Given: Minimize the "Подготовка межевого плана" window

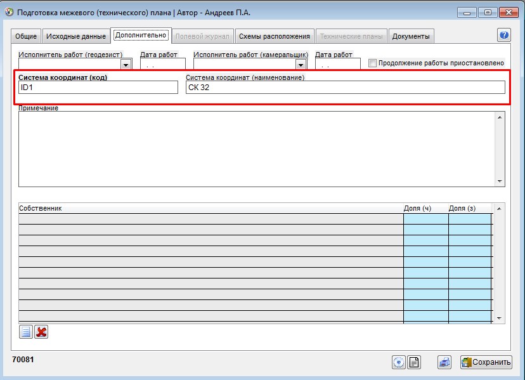Looking at the screenshot, I should point(467,13).
